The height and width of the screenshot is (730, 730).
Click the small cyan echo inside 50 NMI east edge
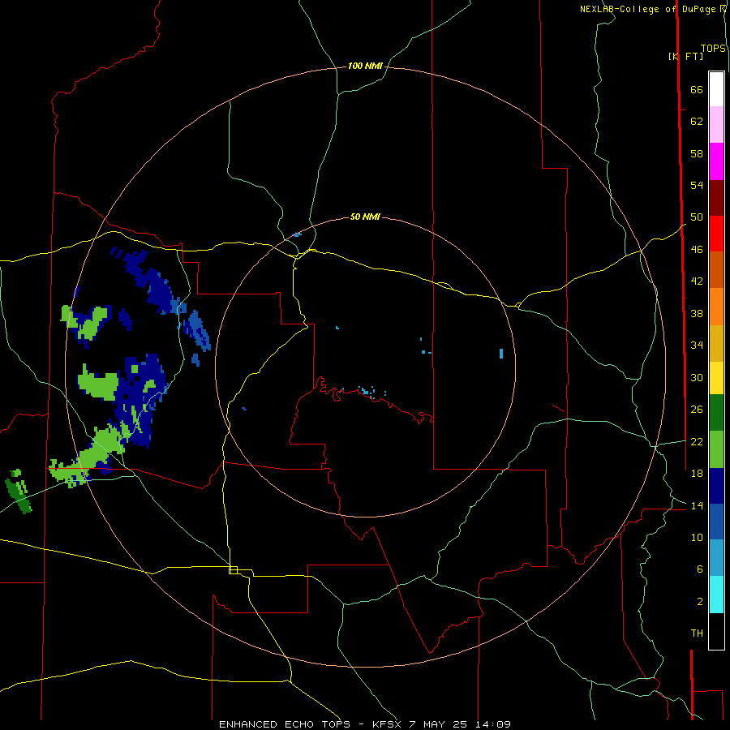point(501,354)
